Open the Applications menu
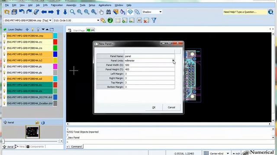The height and width of the screenshot is (155, 277). pyautogui.click(x=105, y=5)
